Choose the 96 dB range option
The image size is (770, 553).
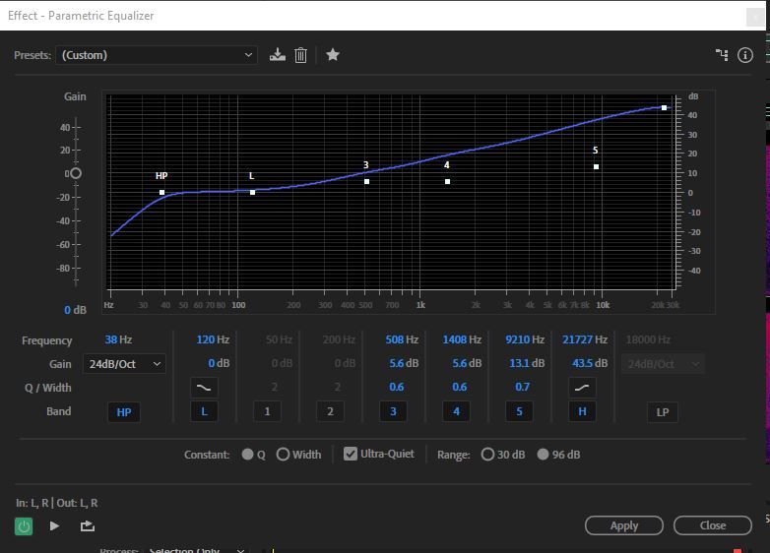pos(543,455)
